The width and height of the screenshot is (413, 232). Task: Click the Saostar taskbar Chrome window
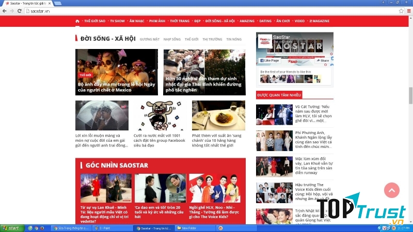tap(154, 228)
